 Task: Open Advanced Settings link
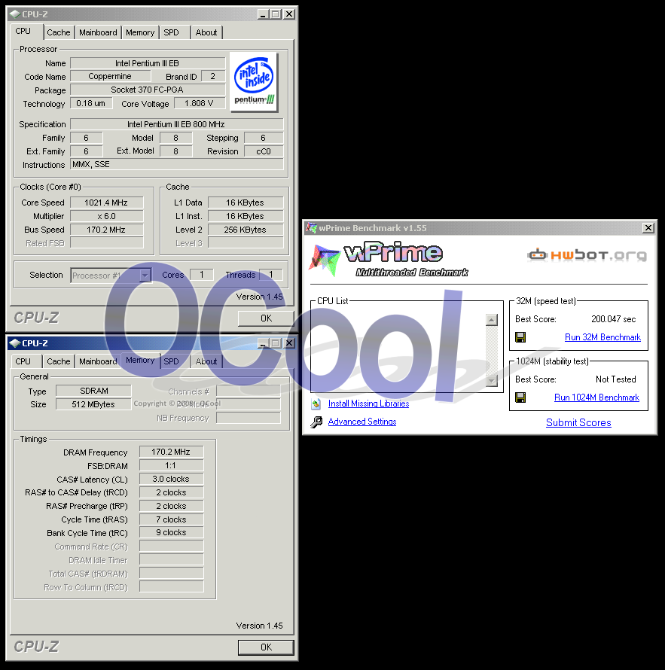362,422
